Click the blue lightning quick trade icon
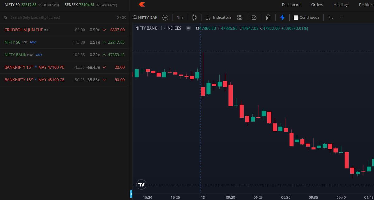The image size is (374, 200). (282, 17)
